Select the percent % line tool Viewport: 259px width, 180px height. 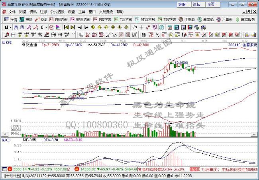(157, 35)
